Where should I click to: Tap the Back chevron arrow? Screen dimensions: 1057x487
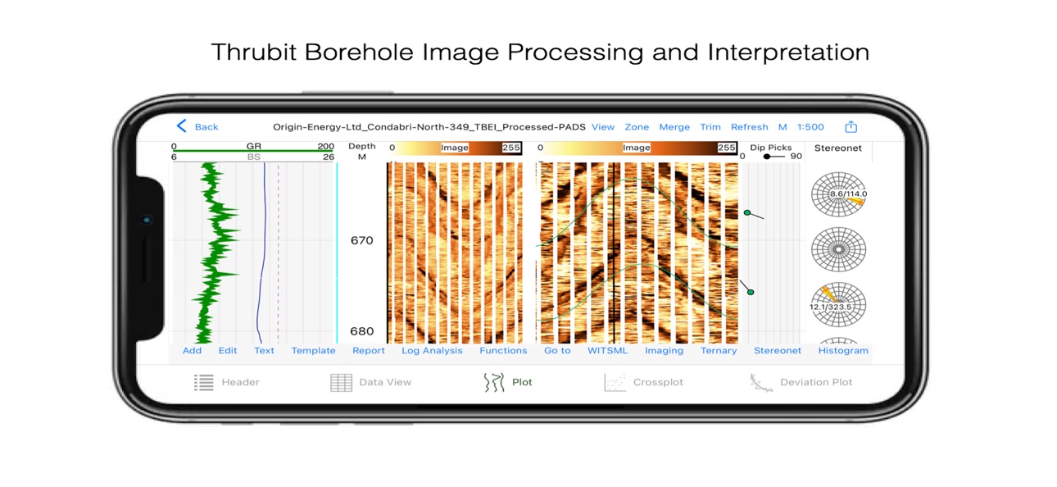click(181, 126)
